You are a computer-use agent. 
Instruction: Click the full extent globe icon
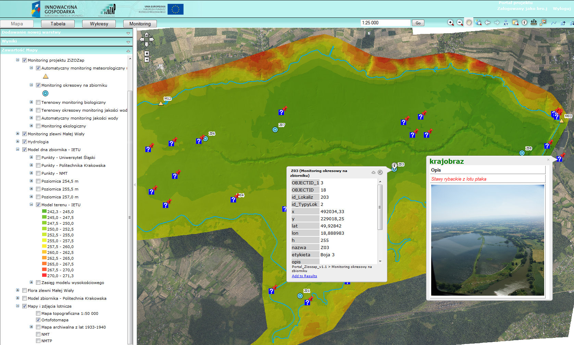[x=478, y=23]
